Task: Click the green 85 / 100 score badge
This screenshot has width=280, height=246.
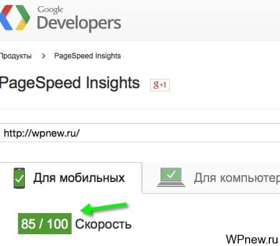Action: [45, 224]
